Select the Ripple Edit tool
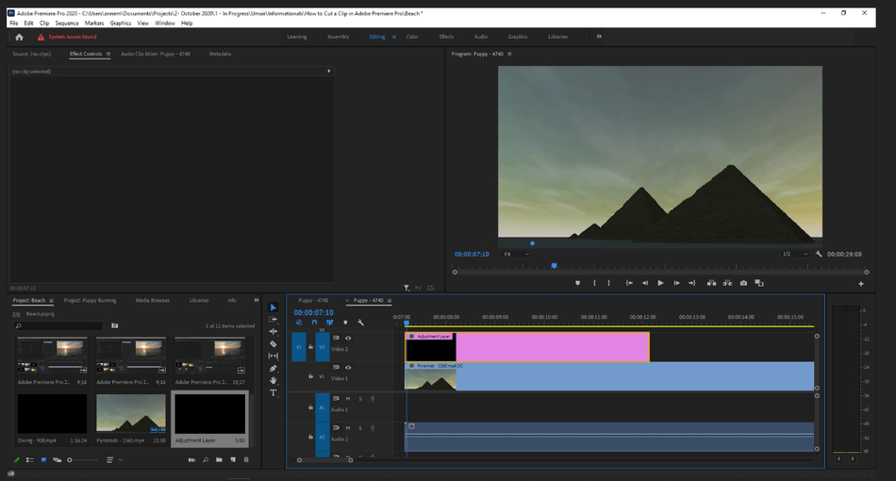 [274, 331]
